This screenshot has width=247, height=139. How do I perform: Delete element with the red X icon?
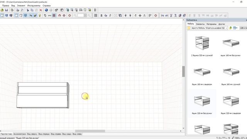(x=41, y=10)
